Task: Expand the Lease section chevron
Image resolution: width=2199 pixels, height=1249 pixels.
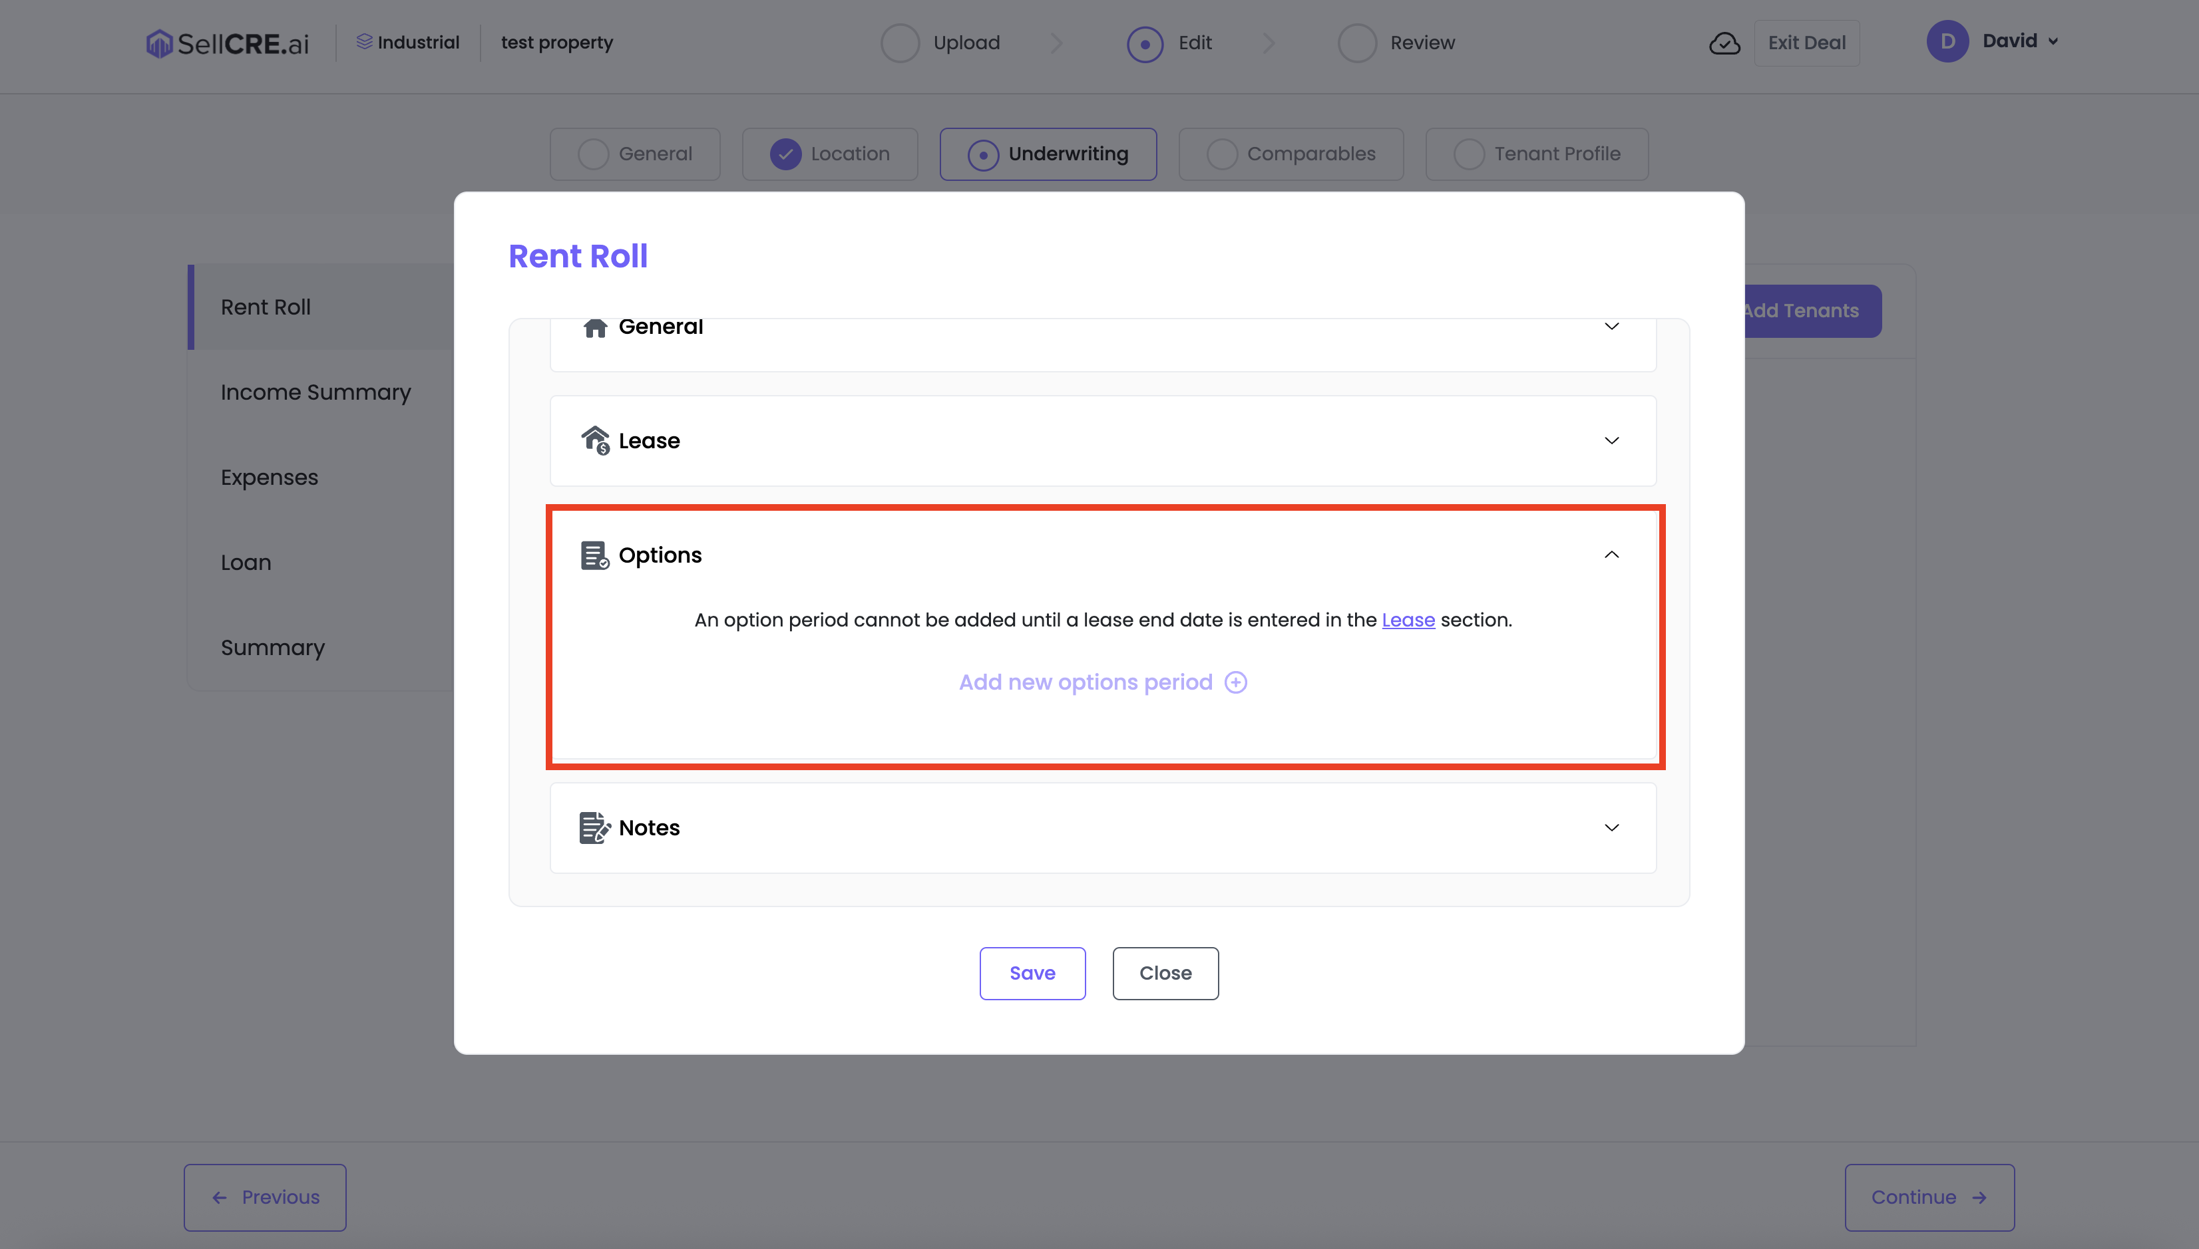Action: click(x=1611, y=441)
